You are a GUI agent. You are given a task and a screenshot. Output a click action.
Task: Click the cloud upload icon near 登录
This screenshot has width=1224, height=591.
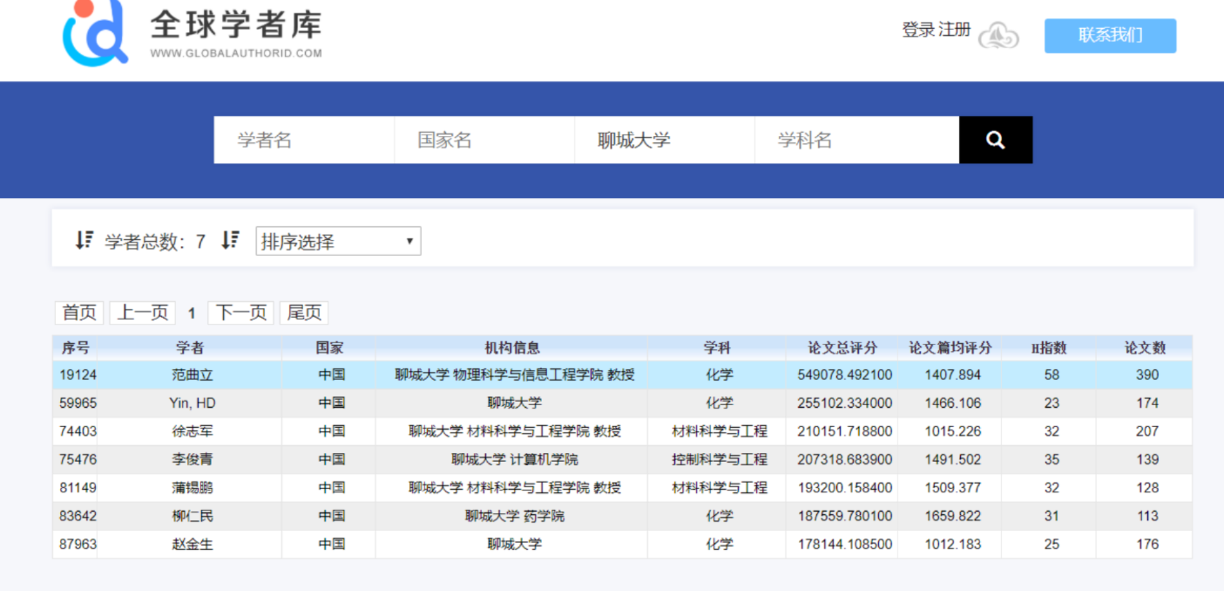coord(998,36)
